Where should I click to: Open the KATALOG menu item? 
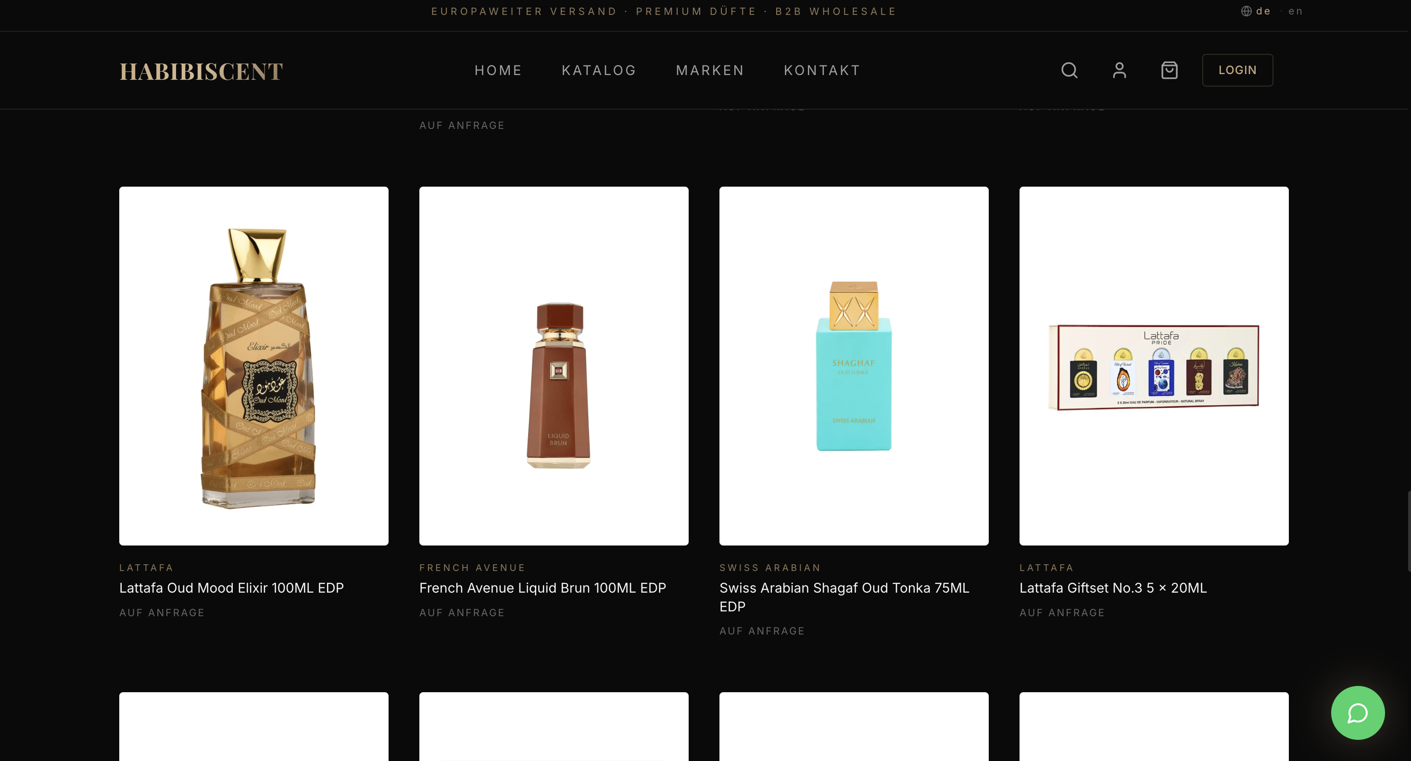599,70
